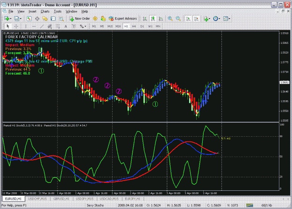Set timeframe to M5
The image size is (292, 209).
pos(102,27)
